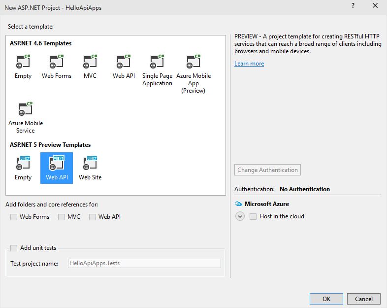This screenshot has height=308, width=387.
Task: Select the highlighted ASP.NET 5 Web API template
Action: pos(57,168)
